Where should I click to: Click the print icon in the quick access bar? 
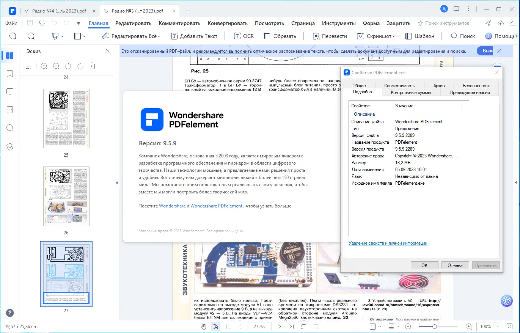point(42,23)
